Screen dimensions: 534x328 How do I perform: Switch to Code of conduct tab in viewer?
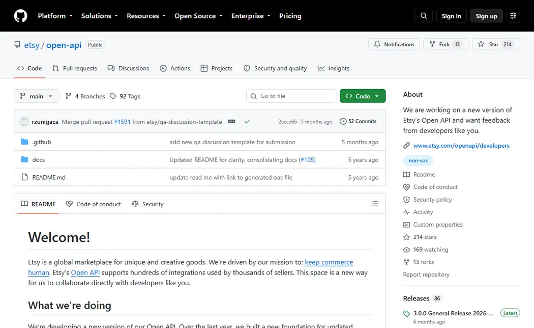pos(93,204)
